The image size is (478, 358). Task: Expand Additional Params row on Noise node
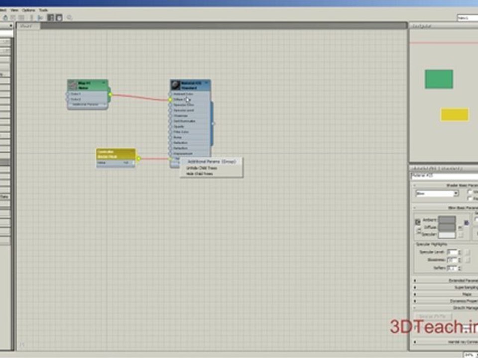(x=87, y=104)
